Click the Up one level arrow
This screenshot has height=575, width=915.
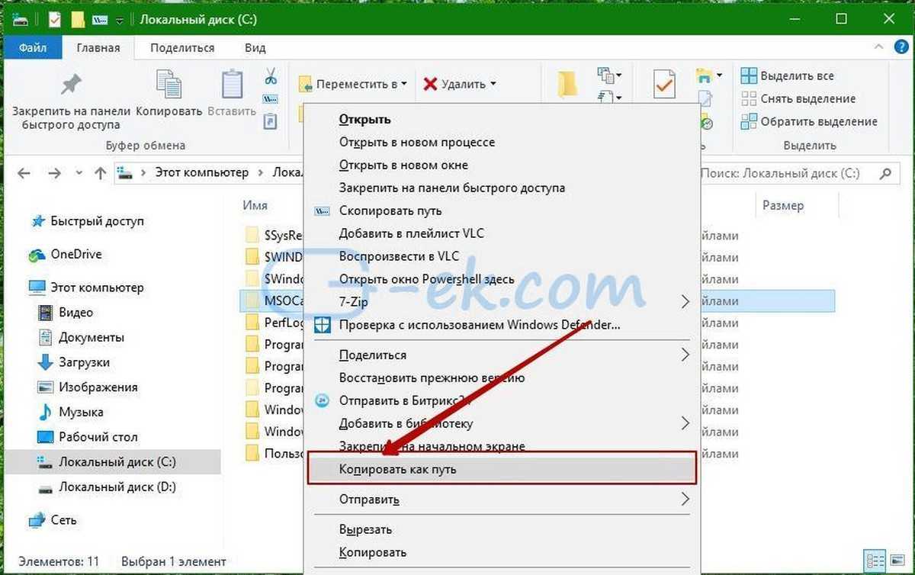(100, 173)
